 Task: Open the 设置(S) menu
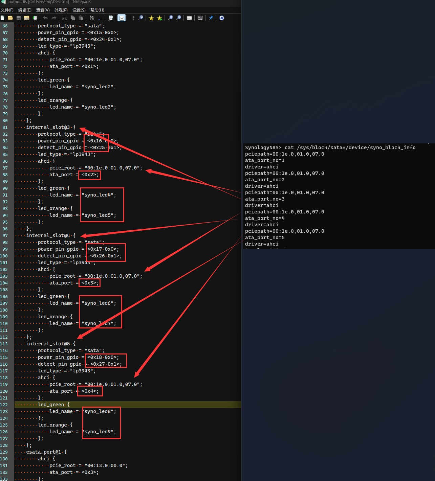click(x=79, y=10)
